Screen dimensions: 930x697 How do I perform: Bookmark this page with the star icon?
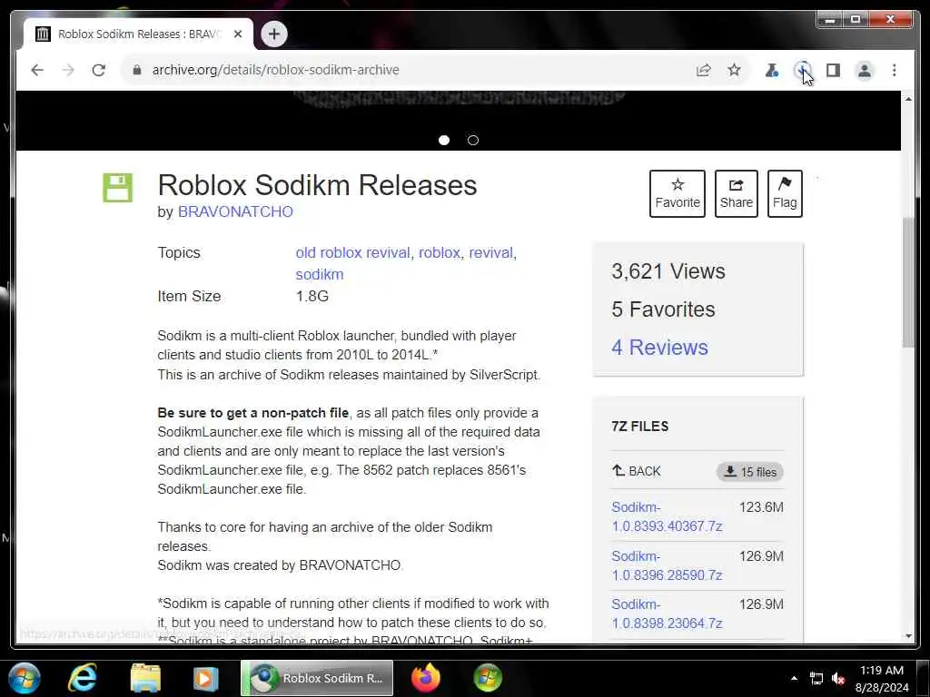[x=734, y=70]
